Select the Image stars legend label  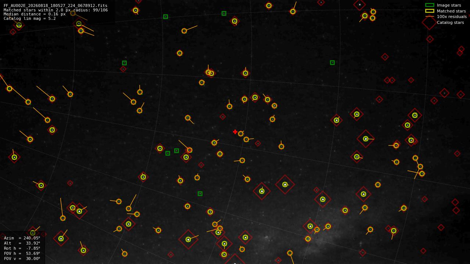[x=449, y=6]
